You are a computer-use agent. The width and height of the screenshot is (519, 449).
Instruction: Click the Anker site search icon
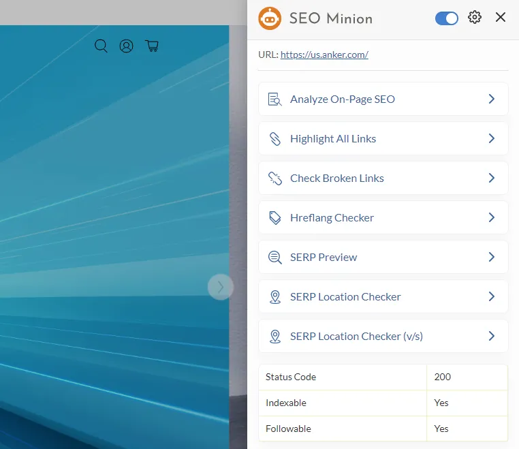[x=101, y=46]
